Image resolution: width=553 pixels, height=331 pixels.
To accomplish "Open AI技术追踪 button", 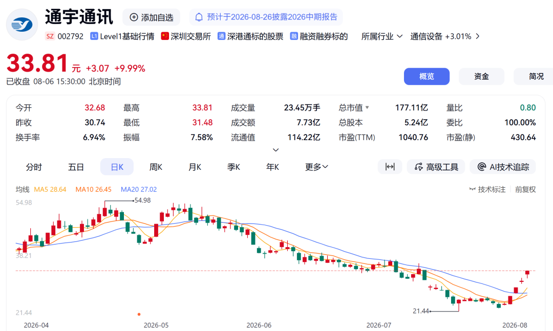I will coord(503,167).
